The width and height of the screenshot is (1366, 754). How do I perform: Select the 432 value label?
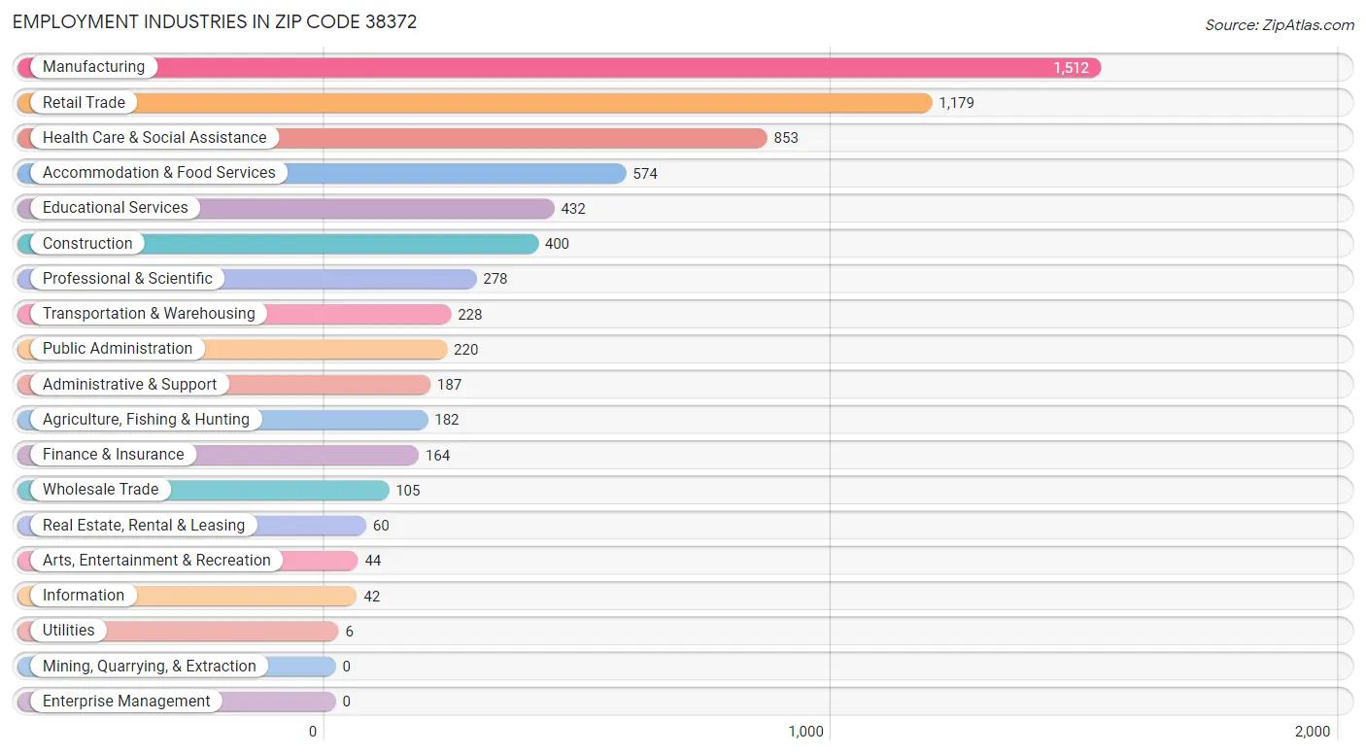(573, 209)
